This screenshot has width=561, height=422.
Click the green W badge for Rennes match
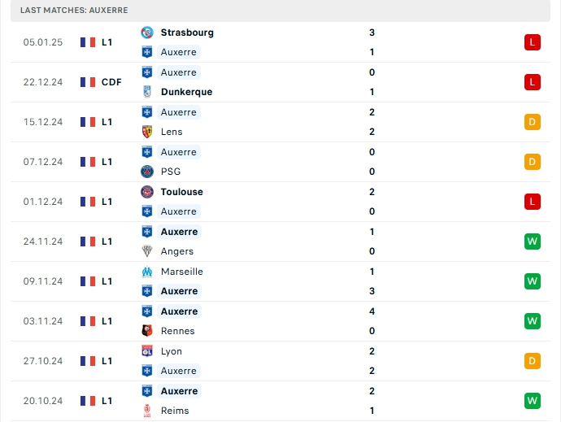pos(533,321)
